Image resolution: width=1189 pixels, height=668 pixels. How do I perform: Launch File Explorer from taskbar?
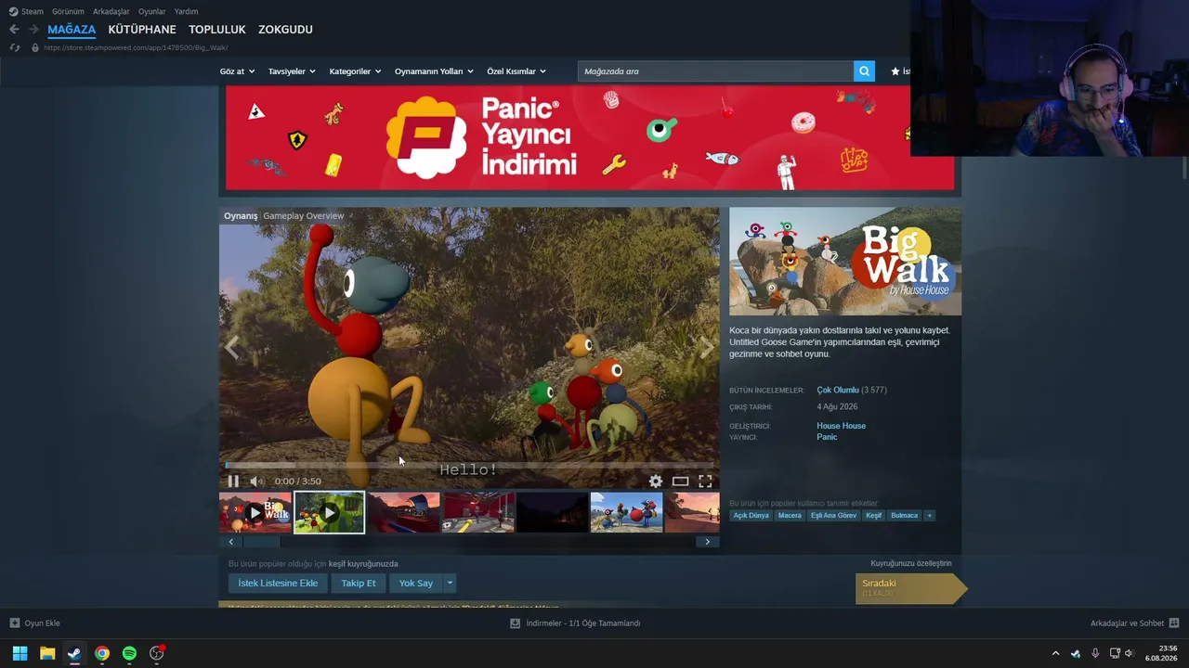(x=47, y=653)
